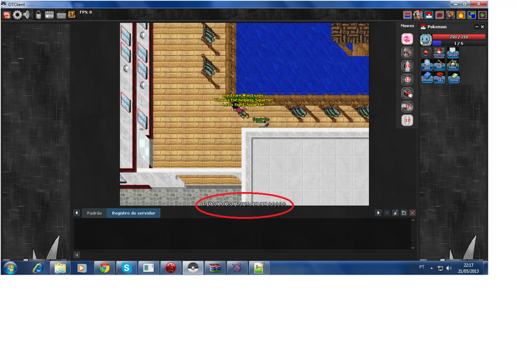516x342 pixels.
Task: Open the Poke Dex button
Action: point(439,78)
